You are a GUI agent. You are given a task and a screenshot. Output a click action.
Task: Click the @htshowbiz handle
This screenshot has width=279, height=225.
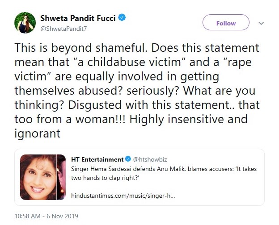150,159
